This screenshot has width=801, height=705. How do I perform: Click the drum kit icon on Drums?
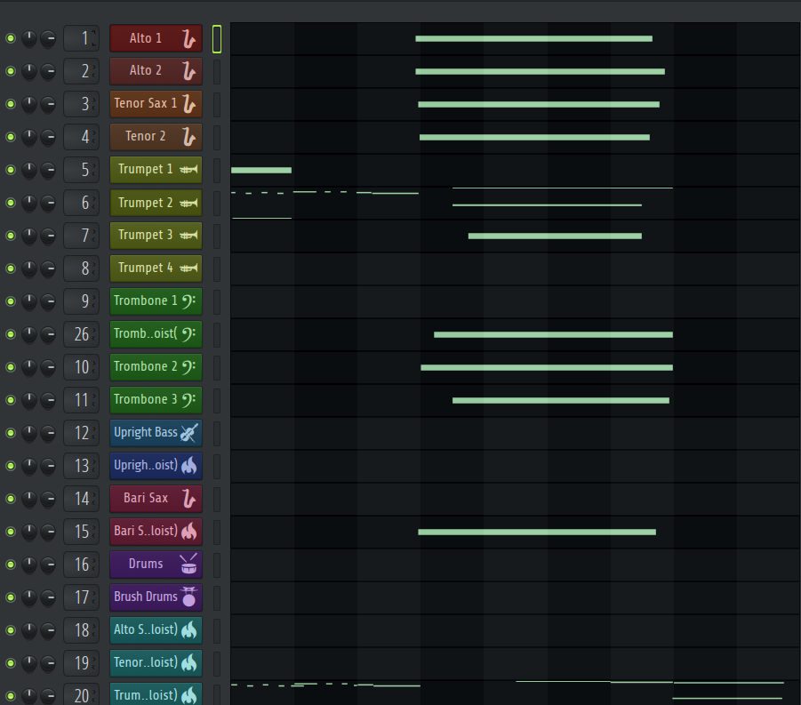[188, 564]
